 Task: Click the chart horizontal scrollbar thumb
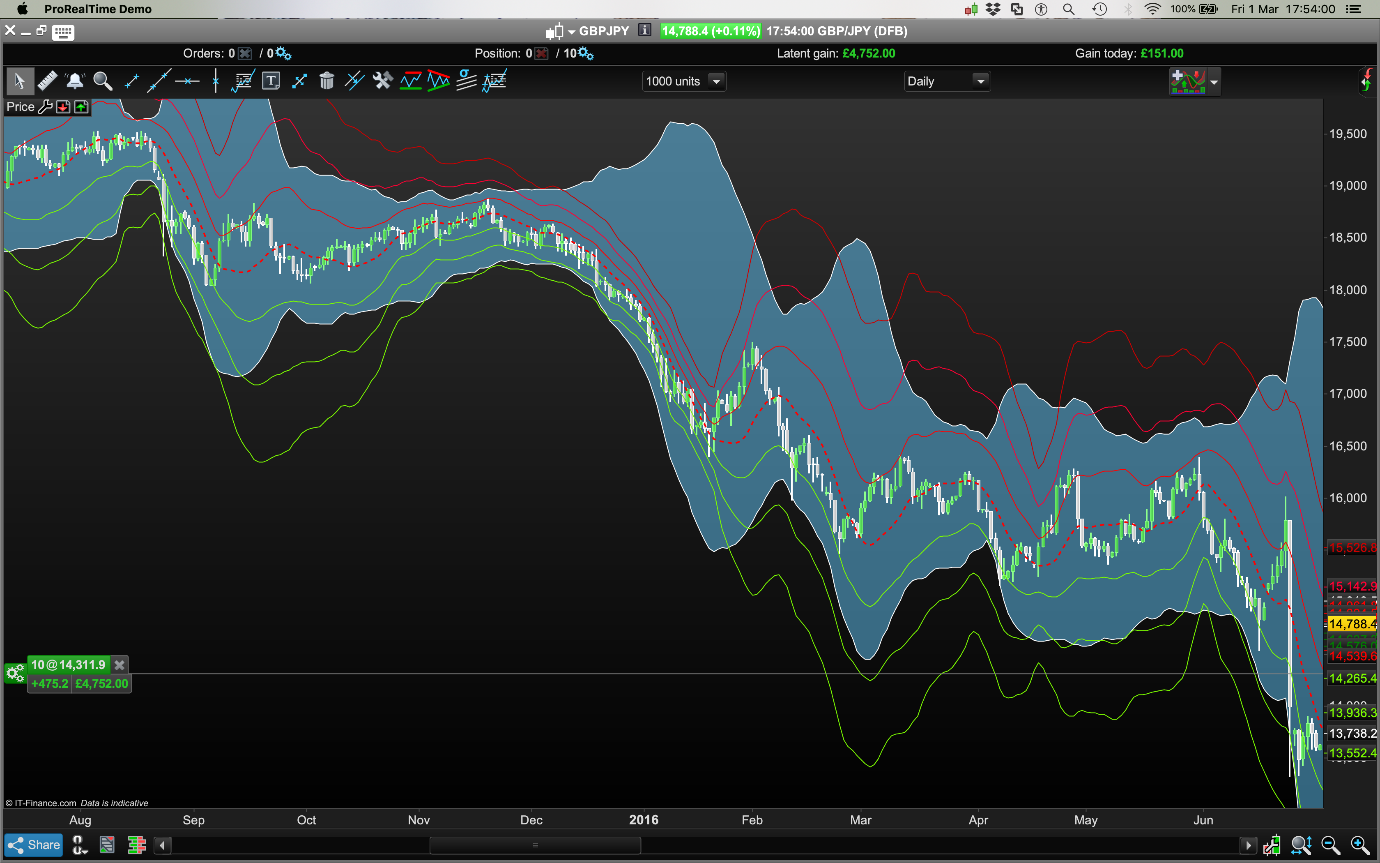535,845
